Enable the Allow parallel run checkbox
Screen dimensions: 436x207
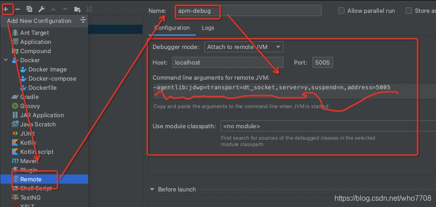[x=341, y=11]
